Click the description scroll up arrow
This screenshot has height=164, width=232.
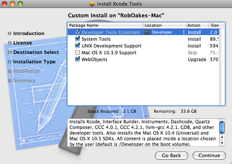tap(222, 137)
